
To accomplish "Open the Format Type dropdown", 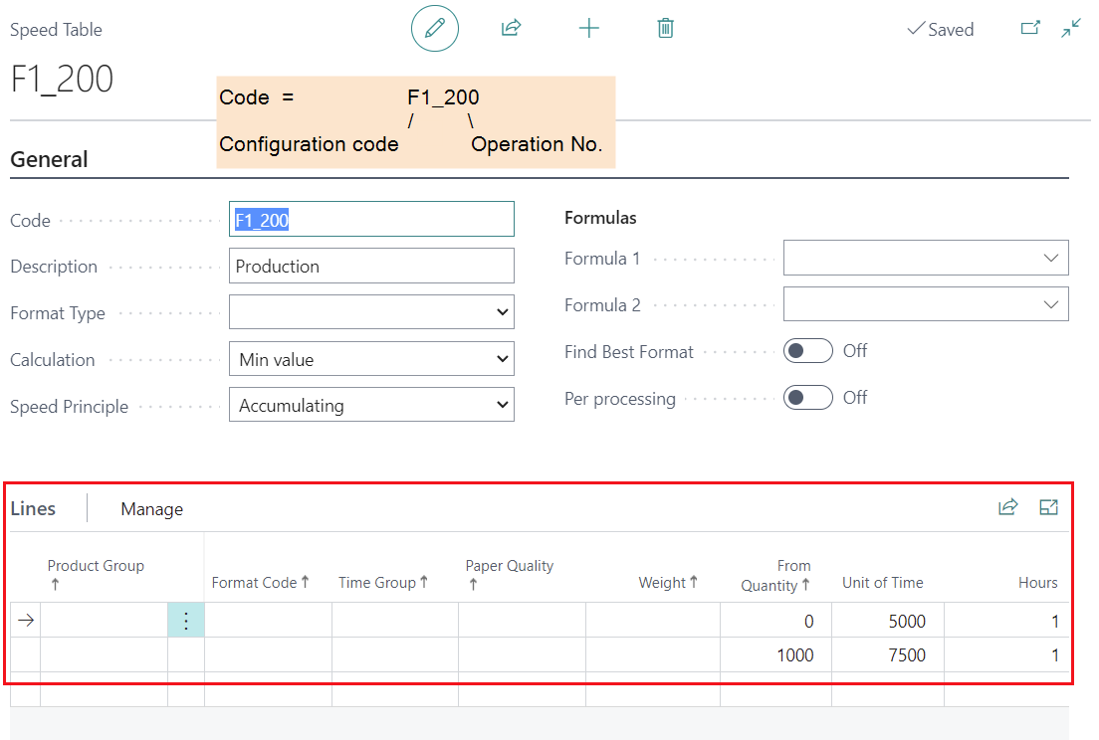I will [371, 312].
